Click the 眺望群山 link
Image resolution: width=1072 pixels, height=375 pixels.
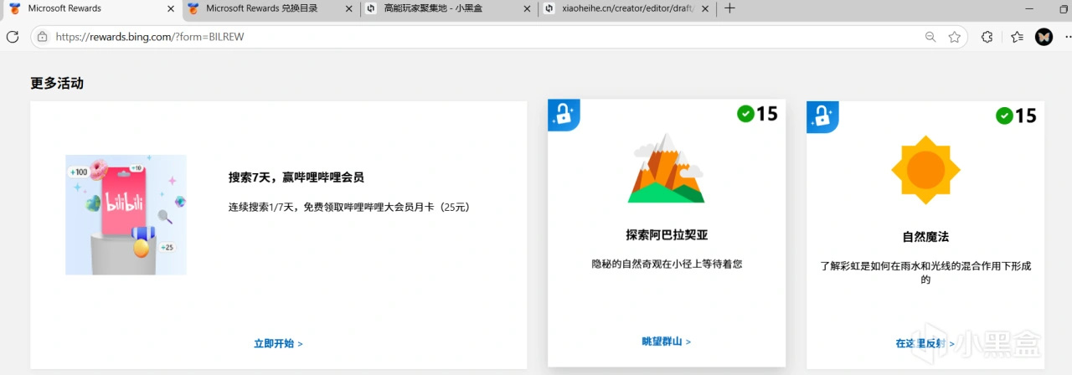pos(667,342)
